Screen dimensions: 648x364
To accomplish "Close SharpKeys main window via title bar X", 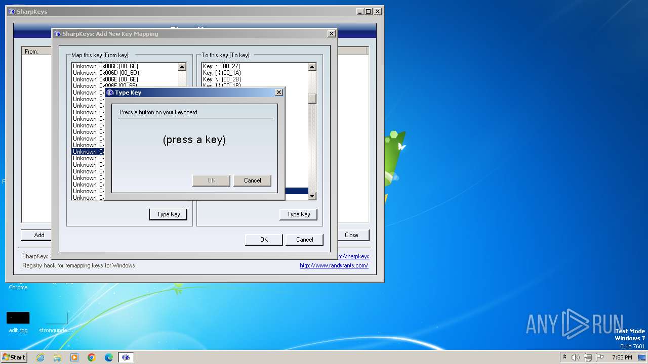I will 377,11.
